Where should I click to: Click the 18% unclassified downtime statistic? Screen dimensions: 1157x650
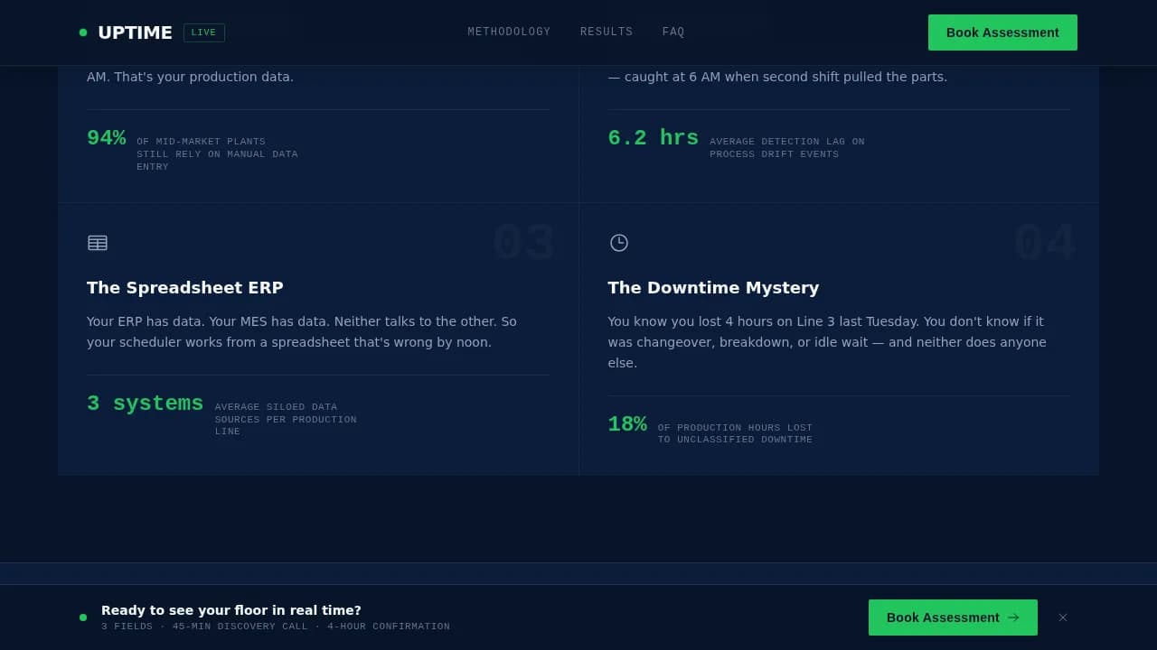(x=627, y=423)
